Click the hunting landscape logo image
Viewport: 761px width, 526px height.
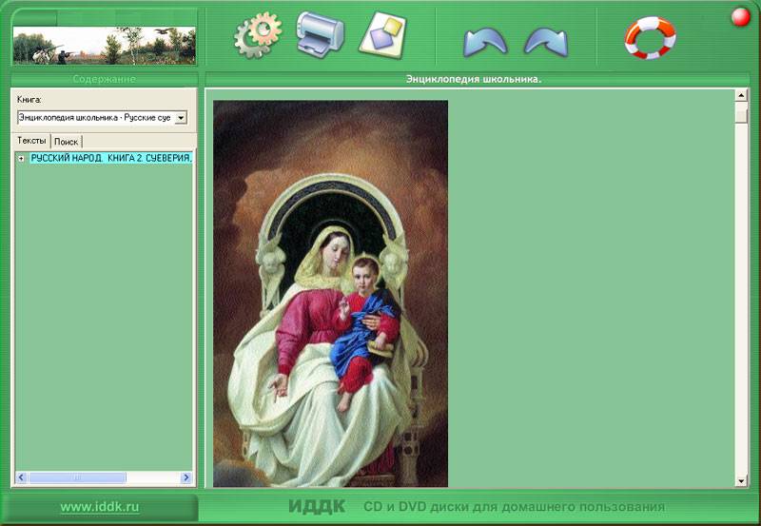pyautogui.click(x=103, y=45)
